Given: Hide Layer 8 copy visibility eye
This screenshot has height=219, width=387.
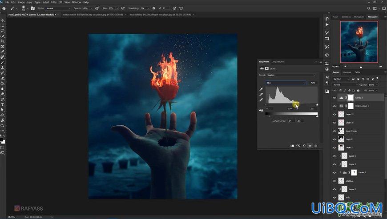Looking at the screenshot, I should click(x=335, y=131).
